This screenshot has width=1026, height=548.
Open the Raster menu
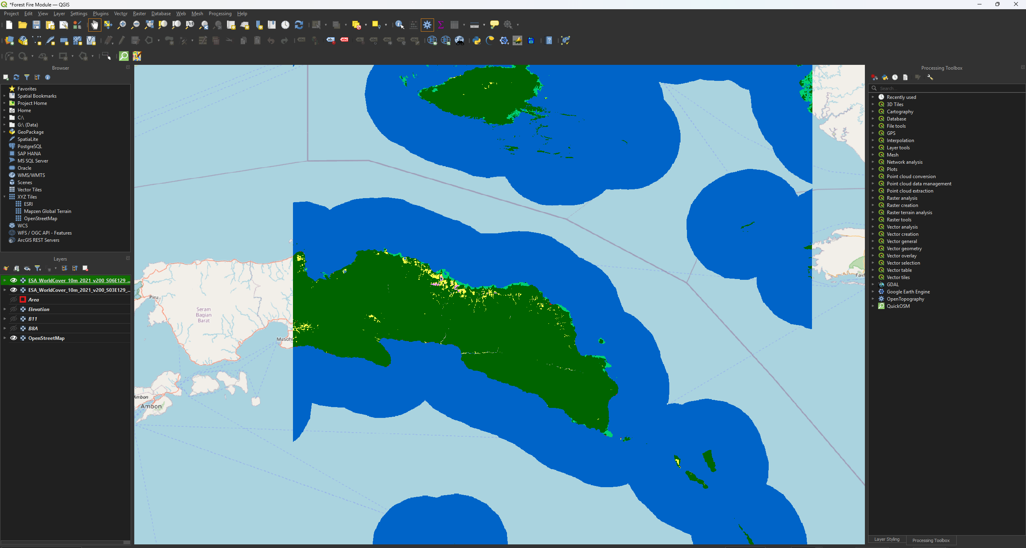tap(139, 14)
